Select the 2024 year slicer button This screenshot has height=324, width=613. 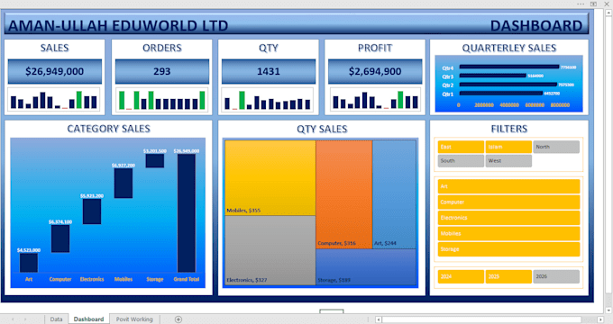pos(461,276)
